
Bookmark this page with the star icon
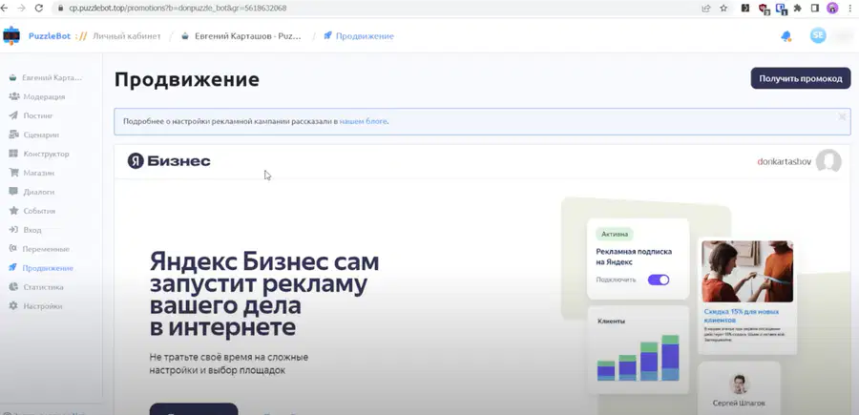pyautogui.click(x=723, y=9)
